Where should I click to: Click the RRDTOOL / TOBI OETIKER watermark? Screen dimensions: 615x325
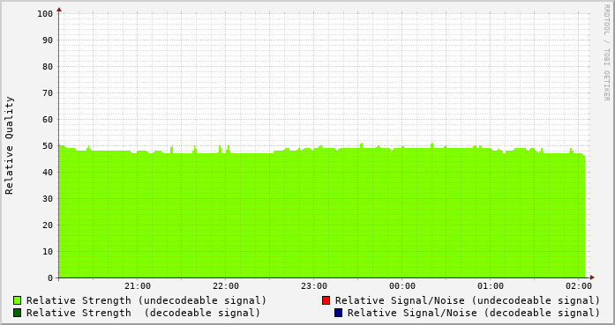click(x=606, y=53)
